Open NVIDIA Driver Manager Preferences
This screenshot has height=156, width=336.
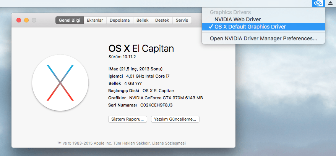[x=263, y=39]
